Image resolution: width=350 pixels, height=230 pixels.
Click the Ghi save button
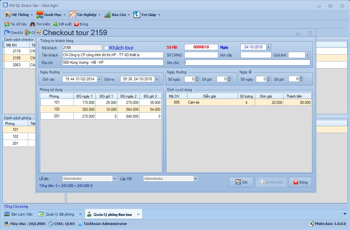click(241, 182)
